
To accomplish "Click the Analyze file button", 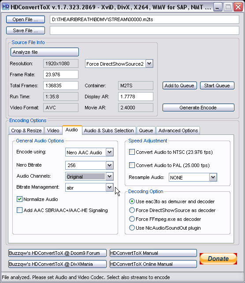I will (x=45, y=52).
